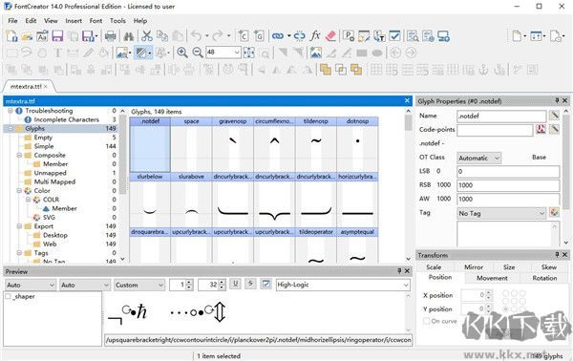This screenshot has height=361, width=573.
Task: Open the File menu
Action: tap(12, 21)
